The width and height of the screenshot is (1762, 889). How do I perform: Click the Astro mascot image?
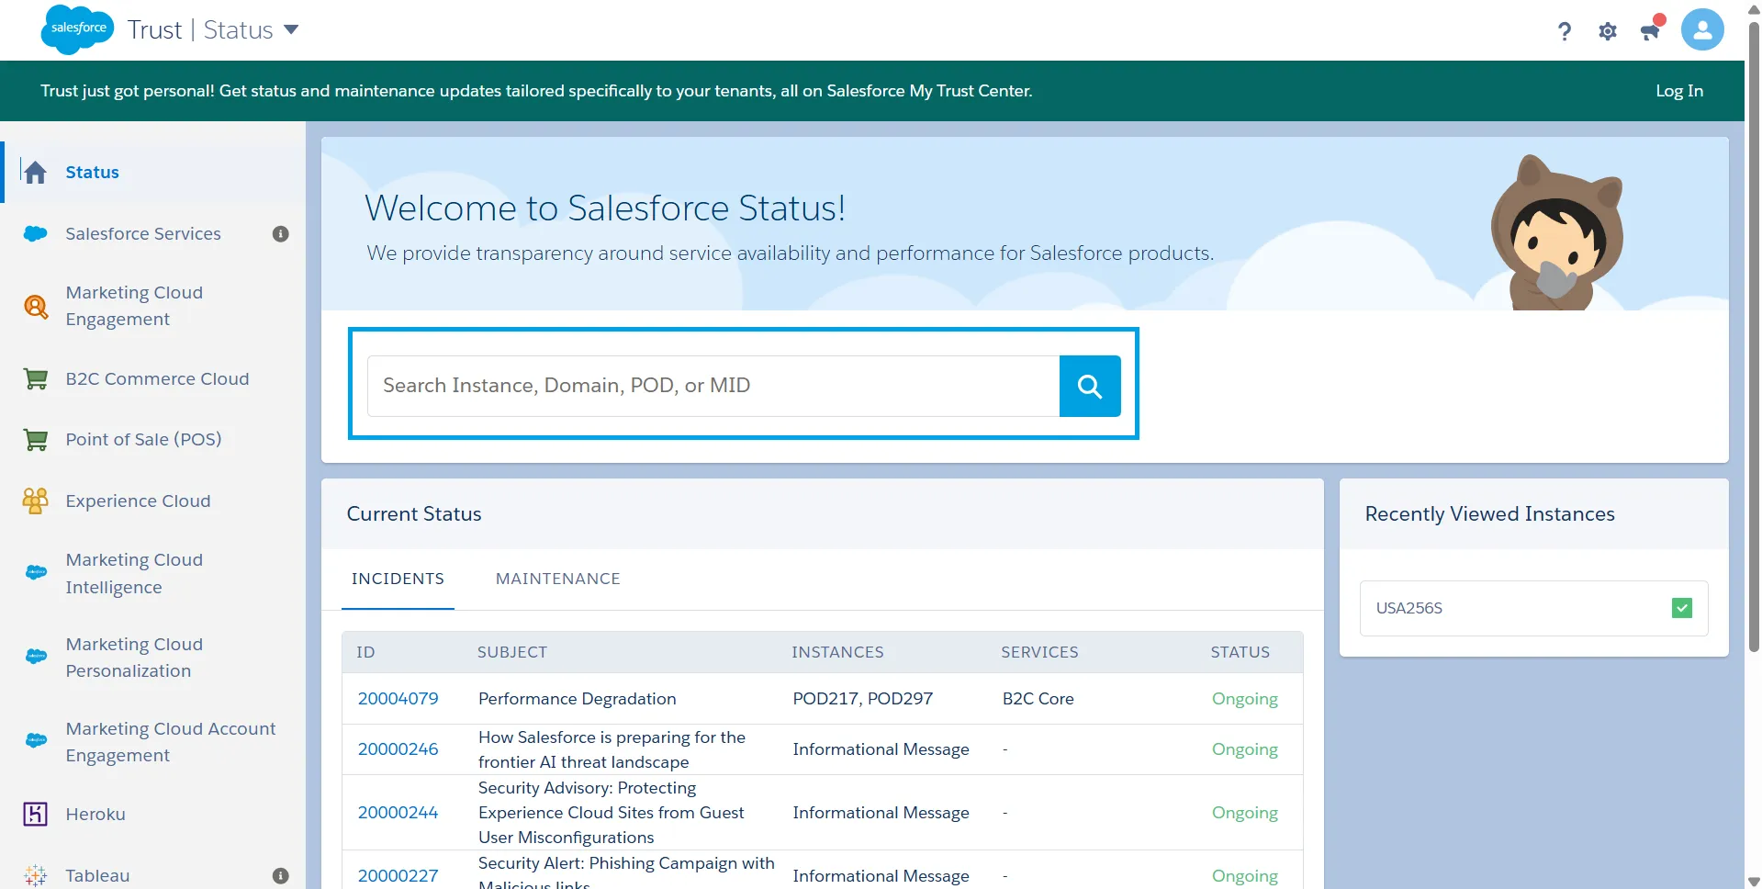pos(1556,232)
